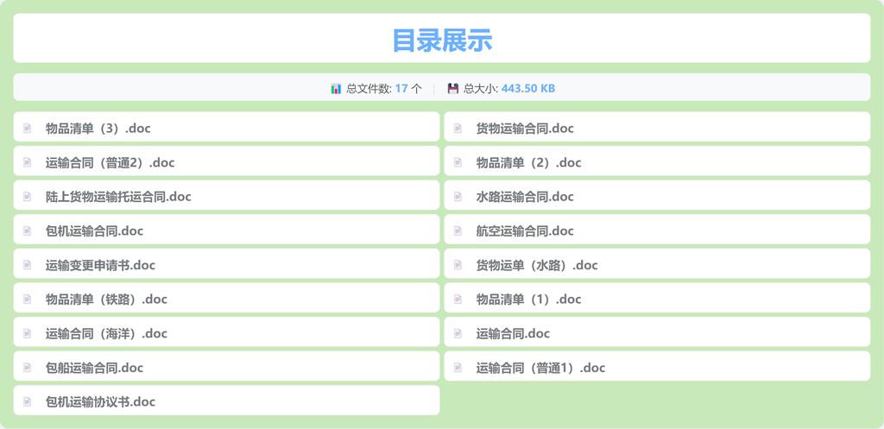Viewport: 884px width, 429px height.
Task: Click document icon beside 运输合同（普通1）.doc
Action: click(x=458, y=368)
